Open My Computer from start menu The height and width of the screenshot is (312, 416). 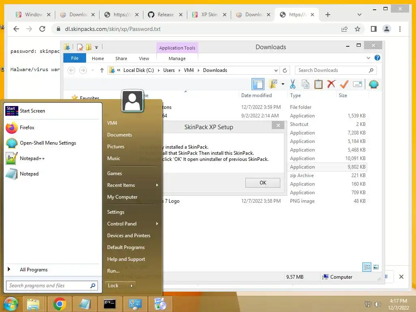[x=122, y=197]
